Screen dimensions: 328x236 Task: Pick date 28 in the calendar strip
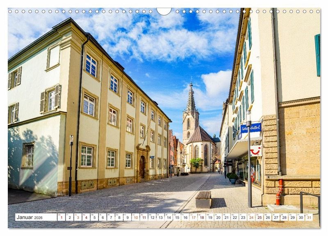[x=285, y=217]
